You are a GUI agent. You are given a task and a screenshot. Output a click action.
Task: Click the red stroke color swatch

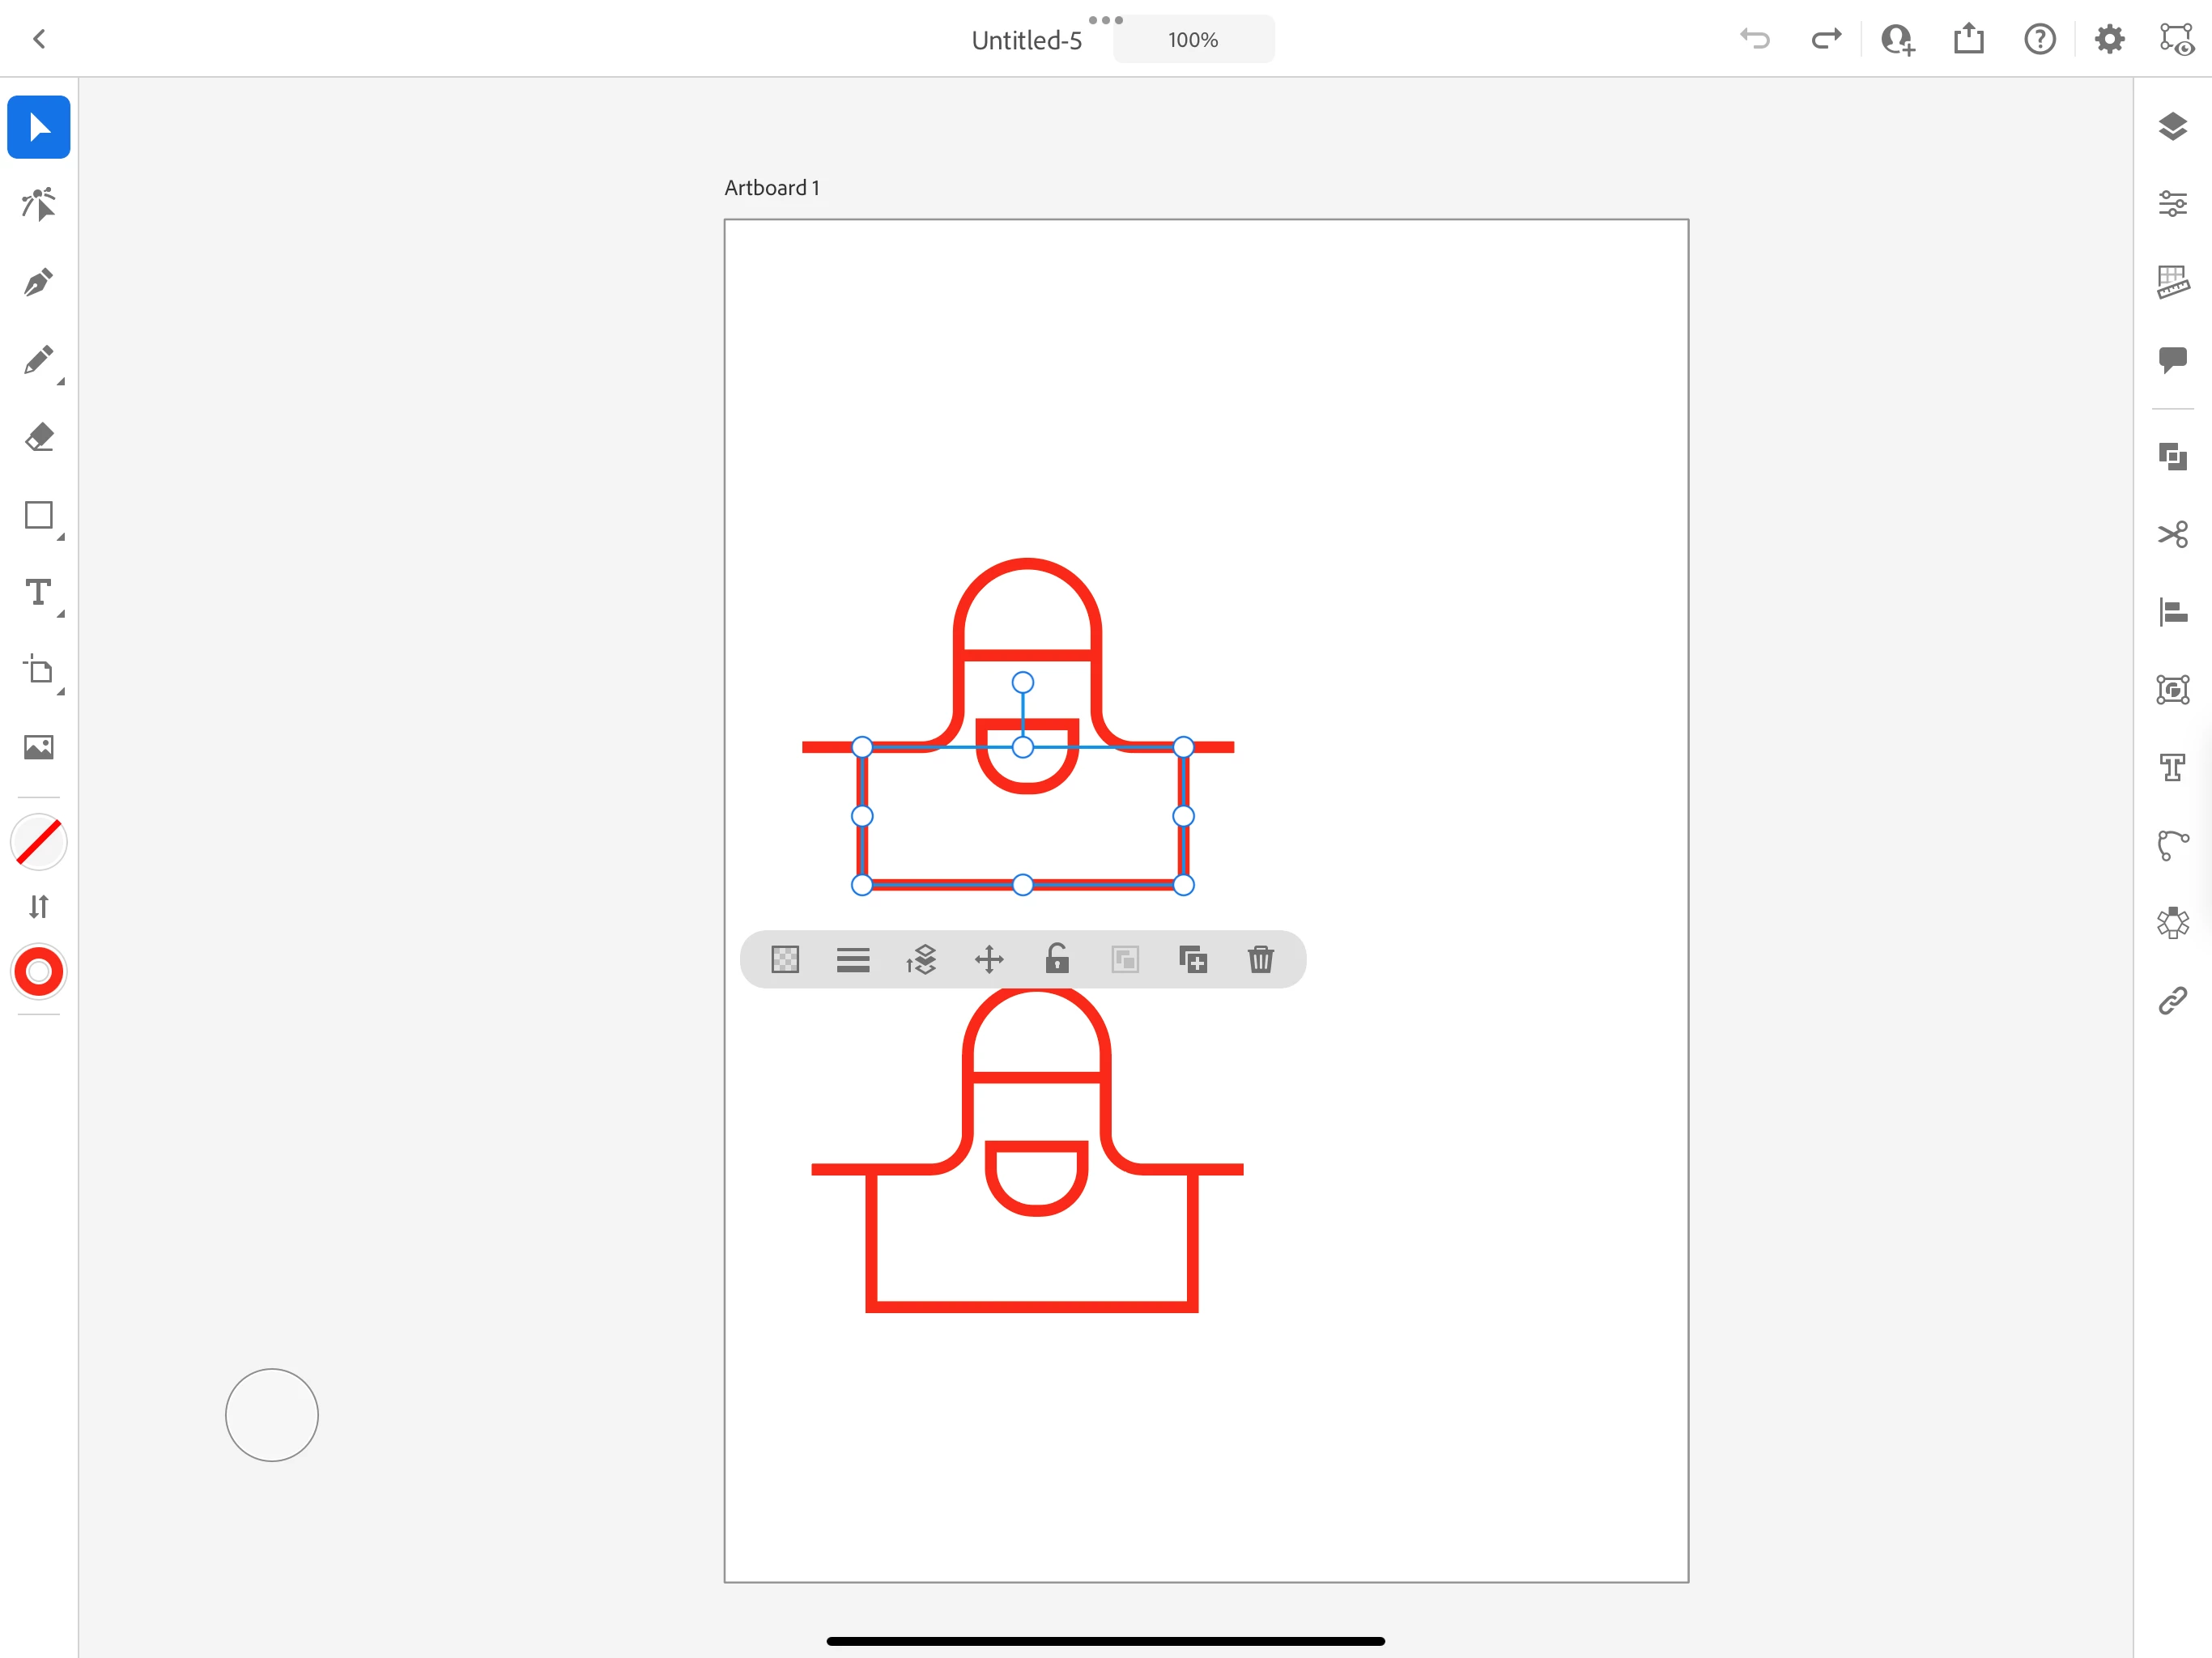(38, 971)
